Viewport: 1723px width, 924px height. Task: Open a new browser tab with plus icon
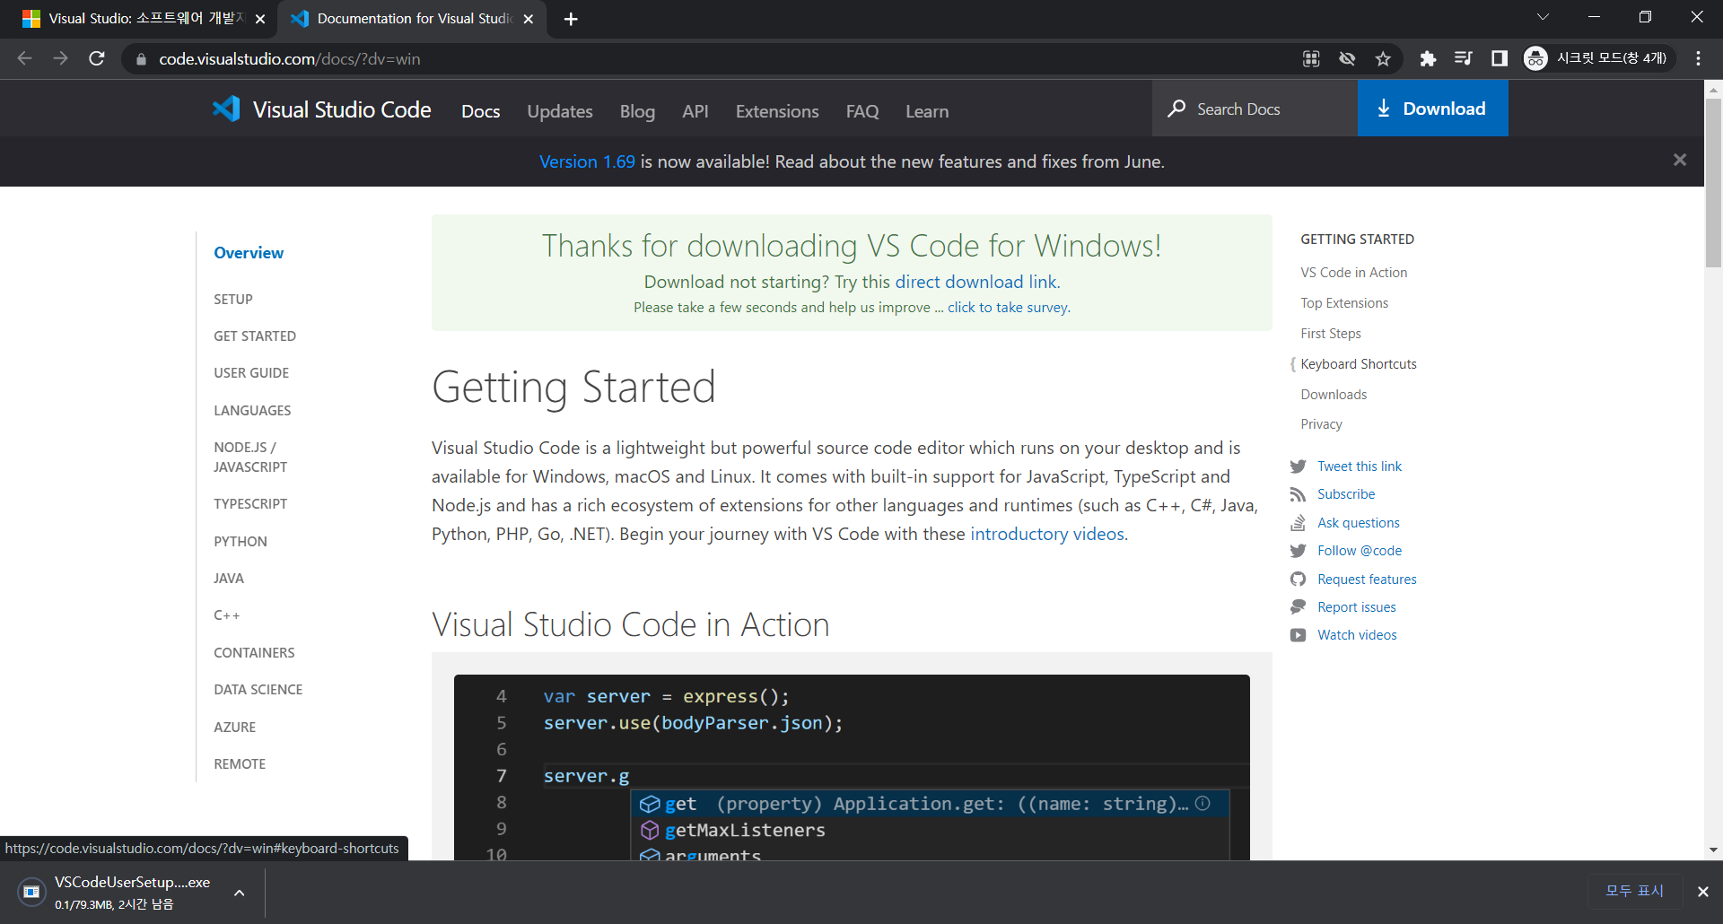click(x=571, y=19)
